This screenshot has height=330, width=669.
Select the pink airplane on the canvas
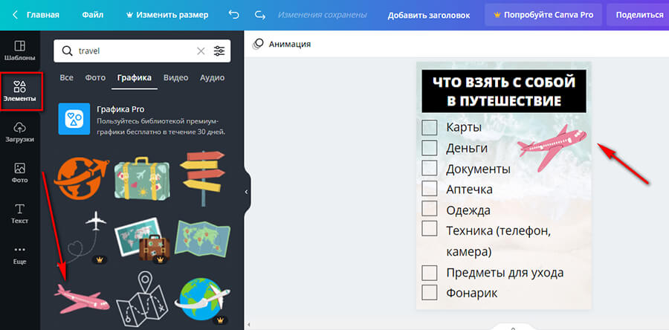552,148
